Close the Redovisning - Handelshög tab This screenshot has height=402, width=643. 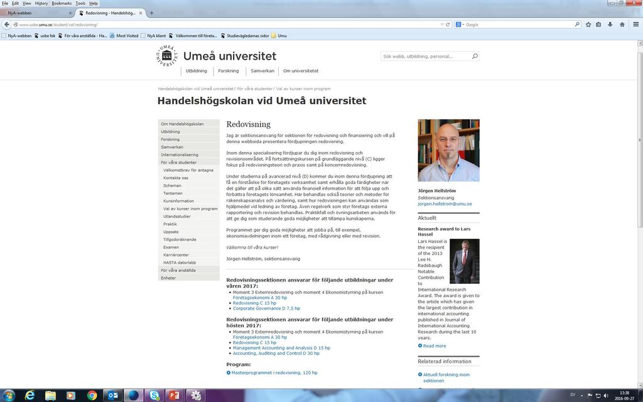pyautogui.click(x=141, y=13)
